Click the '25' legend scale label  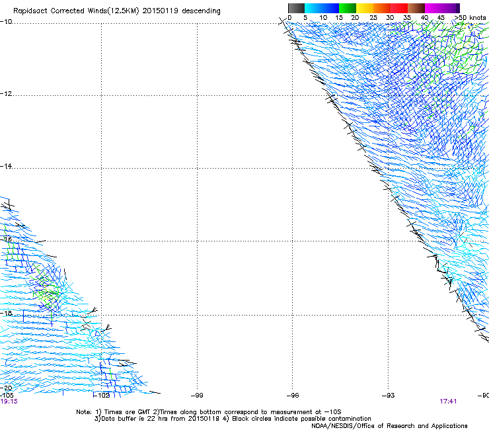[373, 18]
